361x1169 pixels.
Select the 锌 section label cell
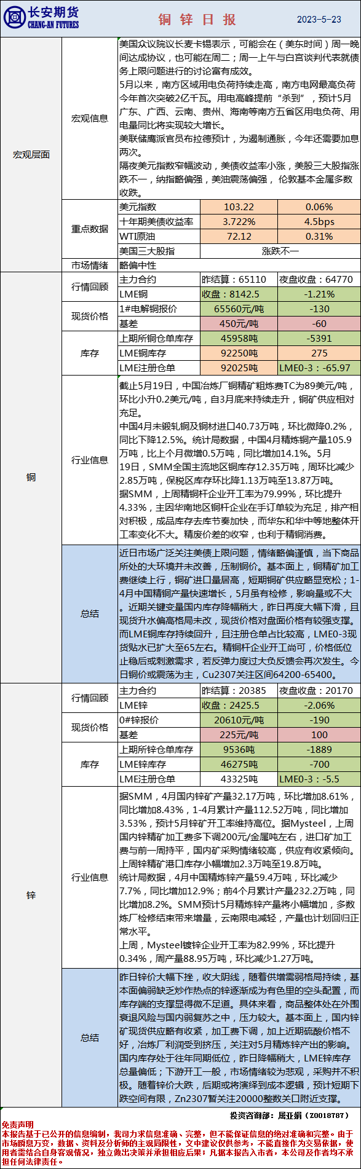31,895
